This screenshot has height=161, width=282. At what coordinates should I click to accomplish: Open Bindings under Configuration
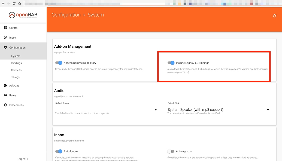[x=16, y=63]
